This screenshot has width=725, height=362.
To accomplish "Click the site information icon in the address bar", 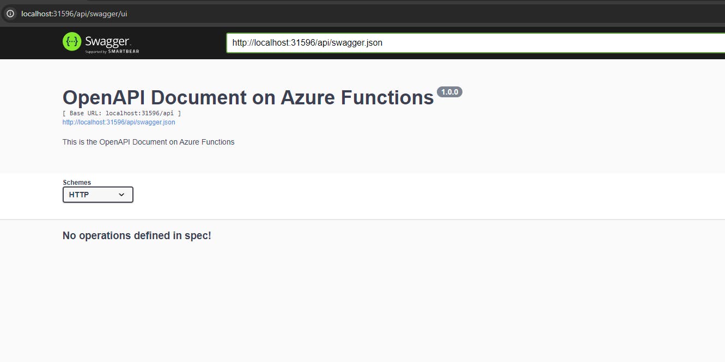I will [x=10, y=14].
